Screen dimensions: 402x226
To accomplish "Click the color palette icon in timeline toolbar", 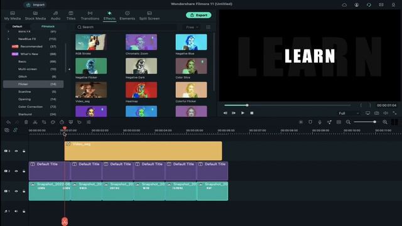I will (53, 122).
